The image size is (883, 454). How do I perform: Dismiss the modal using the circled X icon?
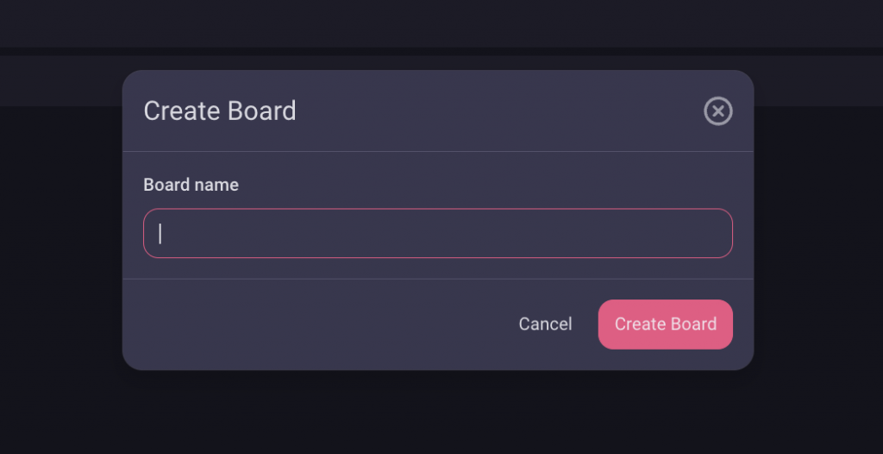click(x=717, y=111)
